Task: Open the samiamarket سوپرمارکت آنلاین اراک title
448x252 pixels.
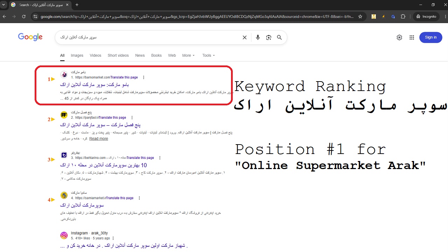Action: click(82, 205)
